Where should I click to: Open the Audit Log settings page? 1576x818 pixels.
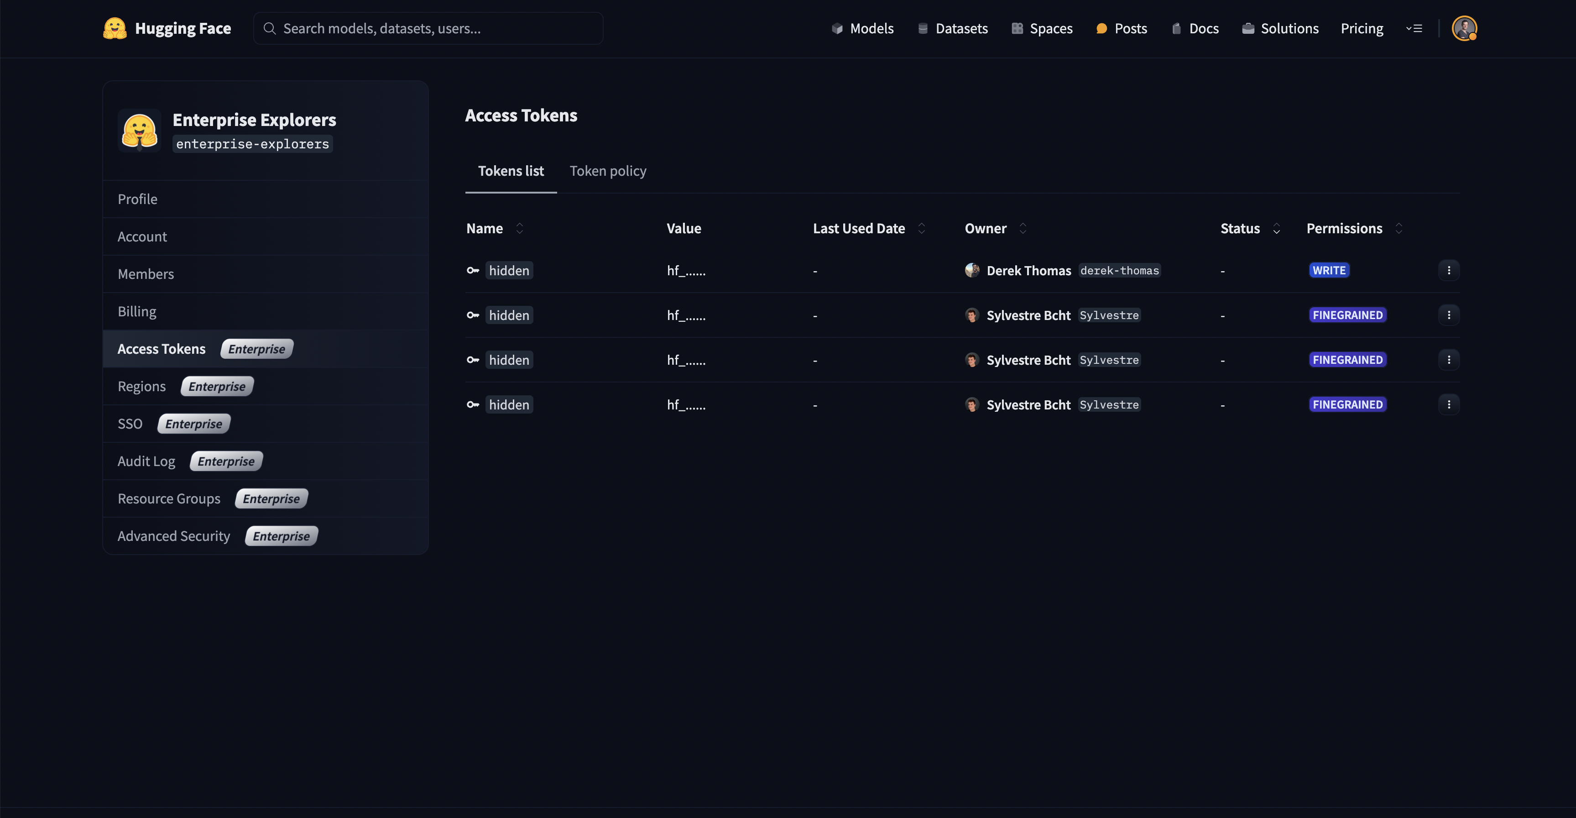click(x=146, y=461)
